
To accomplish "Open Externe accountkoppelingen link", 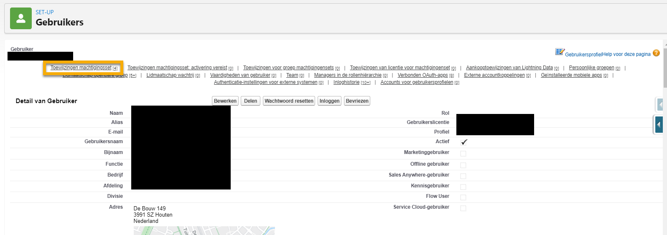I will tap(497, 75).
